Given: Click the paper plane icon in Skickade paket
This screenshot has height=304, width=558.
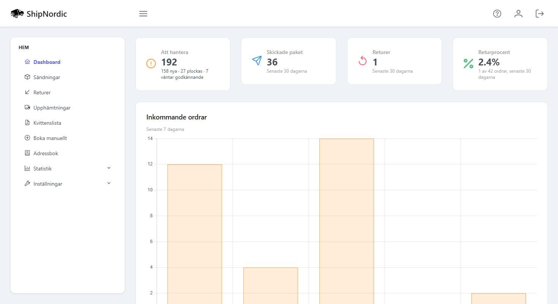Looking at the screenshot, I should [257, 60].
